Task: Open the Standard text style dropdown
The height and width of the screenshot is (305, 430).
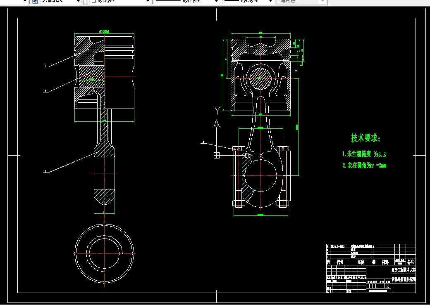Action: (61, 1)
